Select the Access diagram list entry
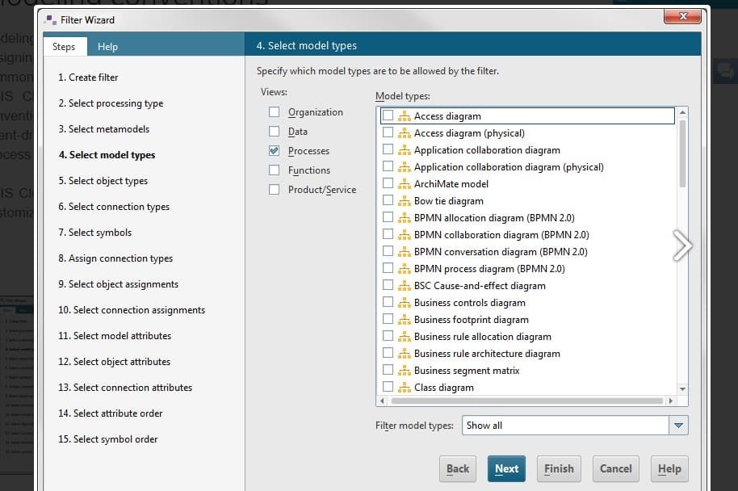Viewport: 738px width, 491px height. point(447,116)
